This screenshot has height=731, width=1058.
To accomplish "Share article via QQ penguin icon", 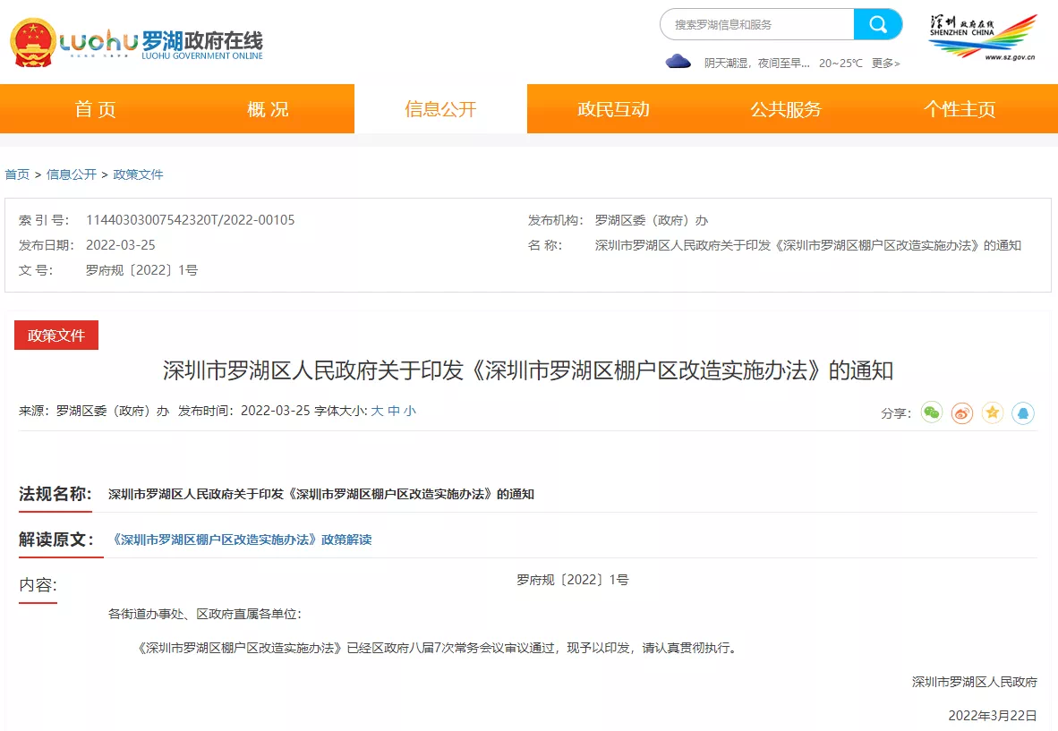I will 1023,412.
